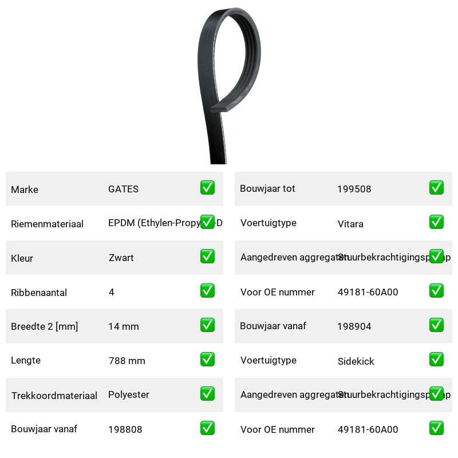
Task: Click the checkmark next to Lengte 788 mm
Action: tap(207, 360)
